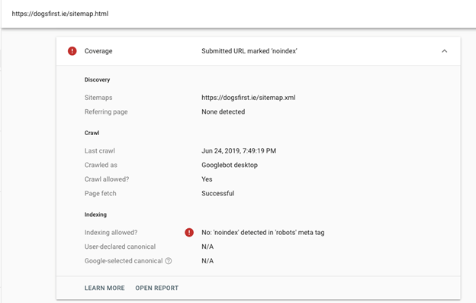Click the User-declared canonical label
Image resolution: width=476 pixels, height=303 pixels.
coord(120,247)
